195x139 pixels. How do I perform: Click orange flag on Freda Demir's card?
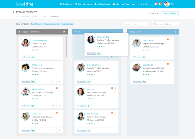pyautogui.click(x=168, y=40)
